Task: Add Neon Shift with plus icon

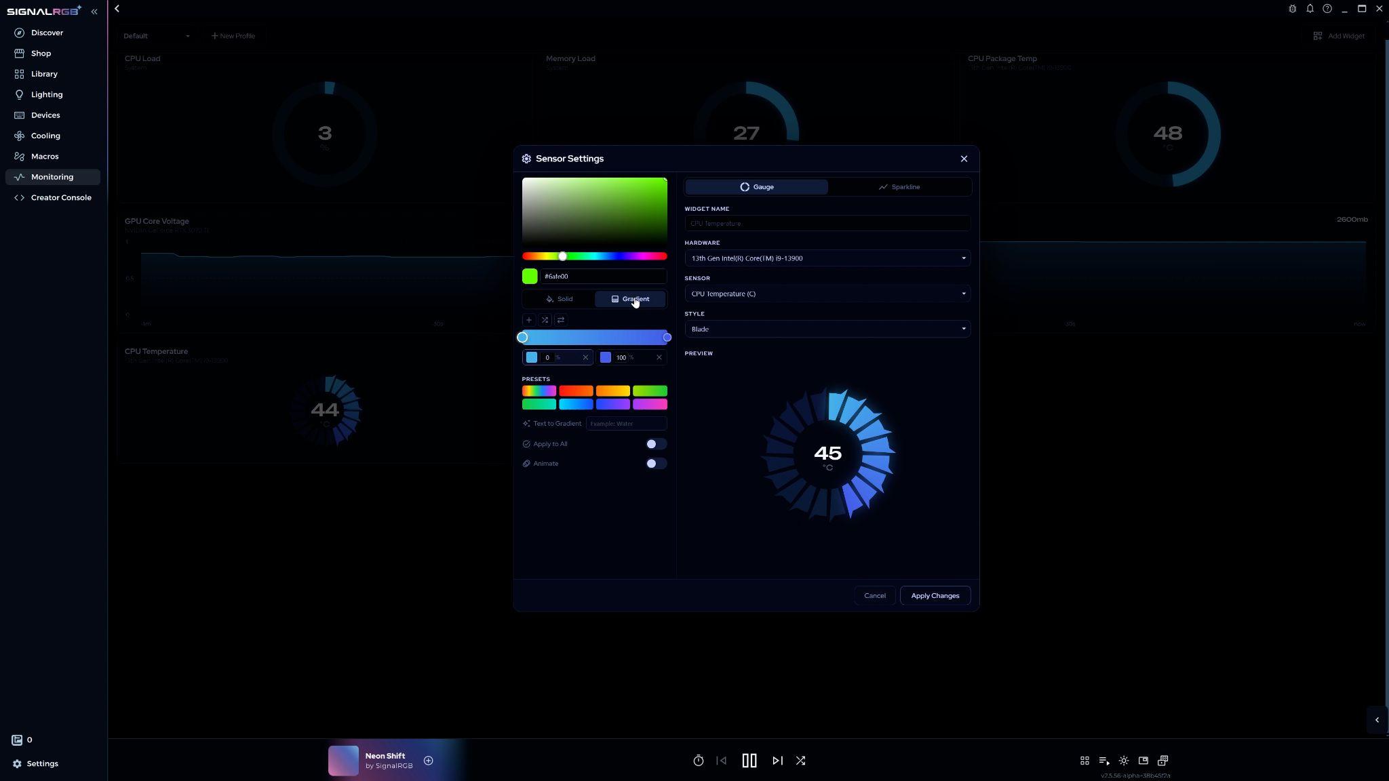Action: click(429, 761)
